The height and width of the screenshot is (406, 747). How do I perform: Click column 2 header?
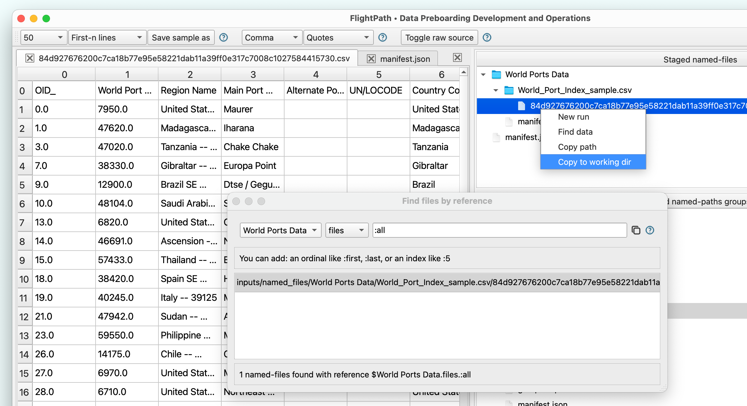click(x=190, y=74)
